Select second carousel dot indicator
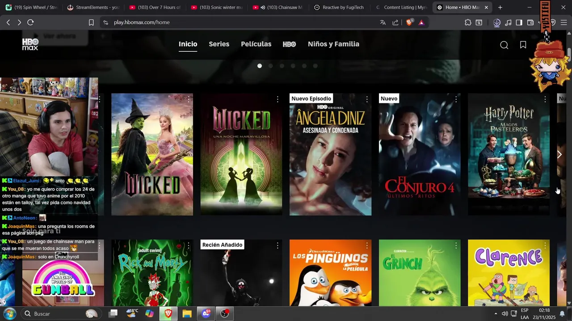Viewport: 572px width, 321px height. pyautogui.click(x=270, y=66)
